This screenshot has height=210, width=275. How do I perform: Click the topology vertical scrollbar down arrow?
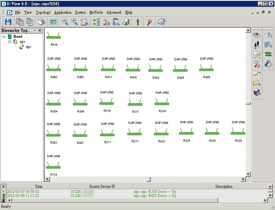248,174
